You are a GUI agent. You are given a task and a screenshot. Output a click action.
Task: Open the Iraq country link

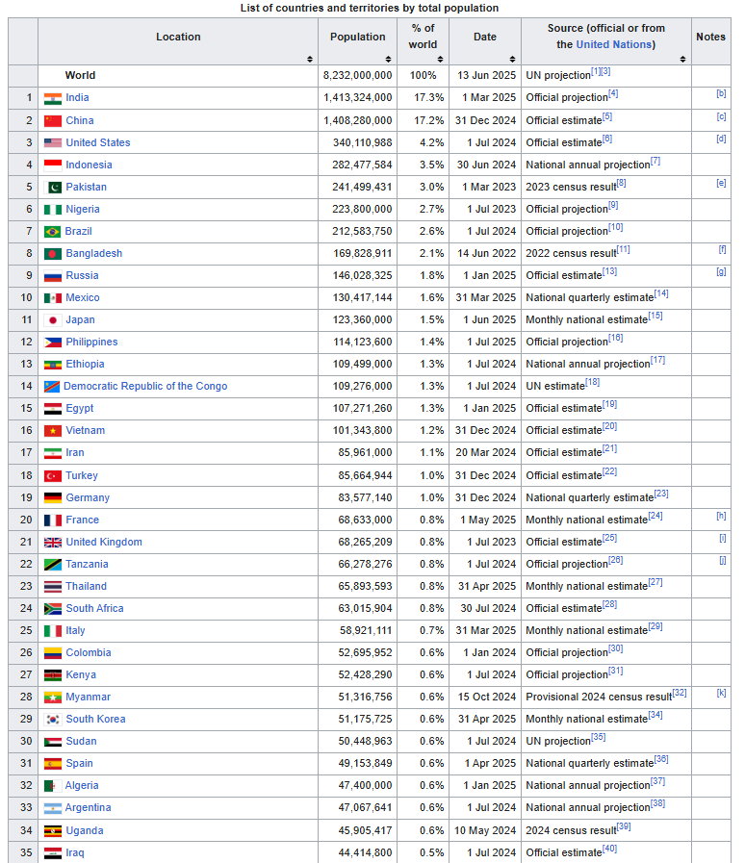click(x=75, y=852)
